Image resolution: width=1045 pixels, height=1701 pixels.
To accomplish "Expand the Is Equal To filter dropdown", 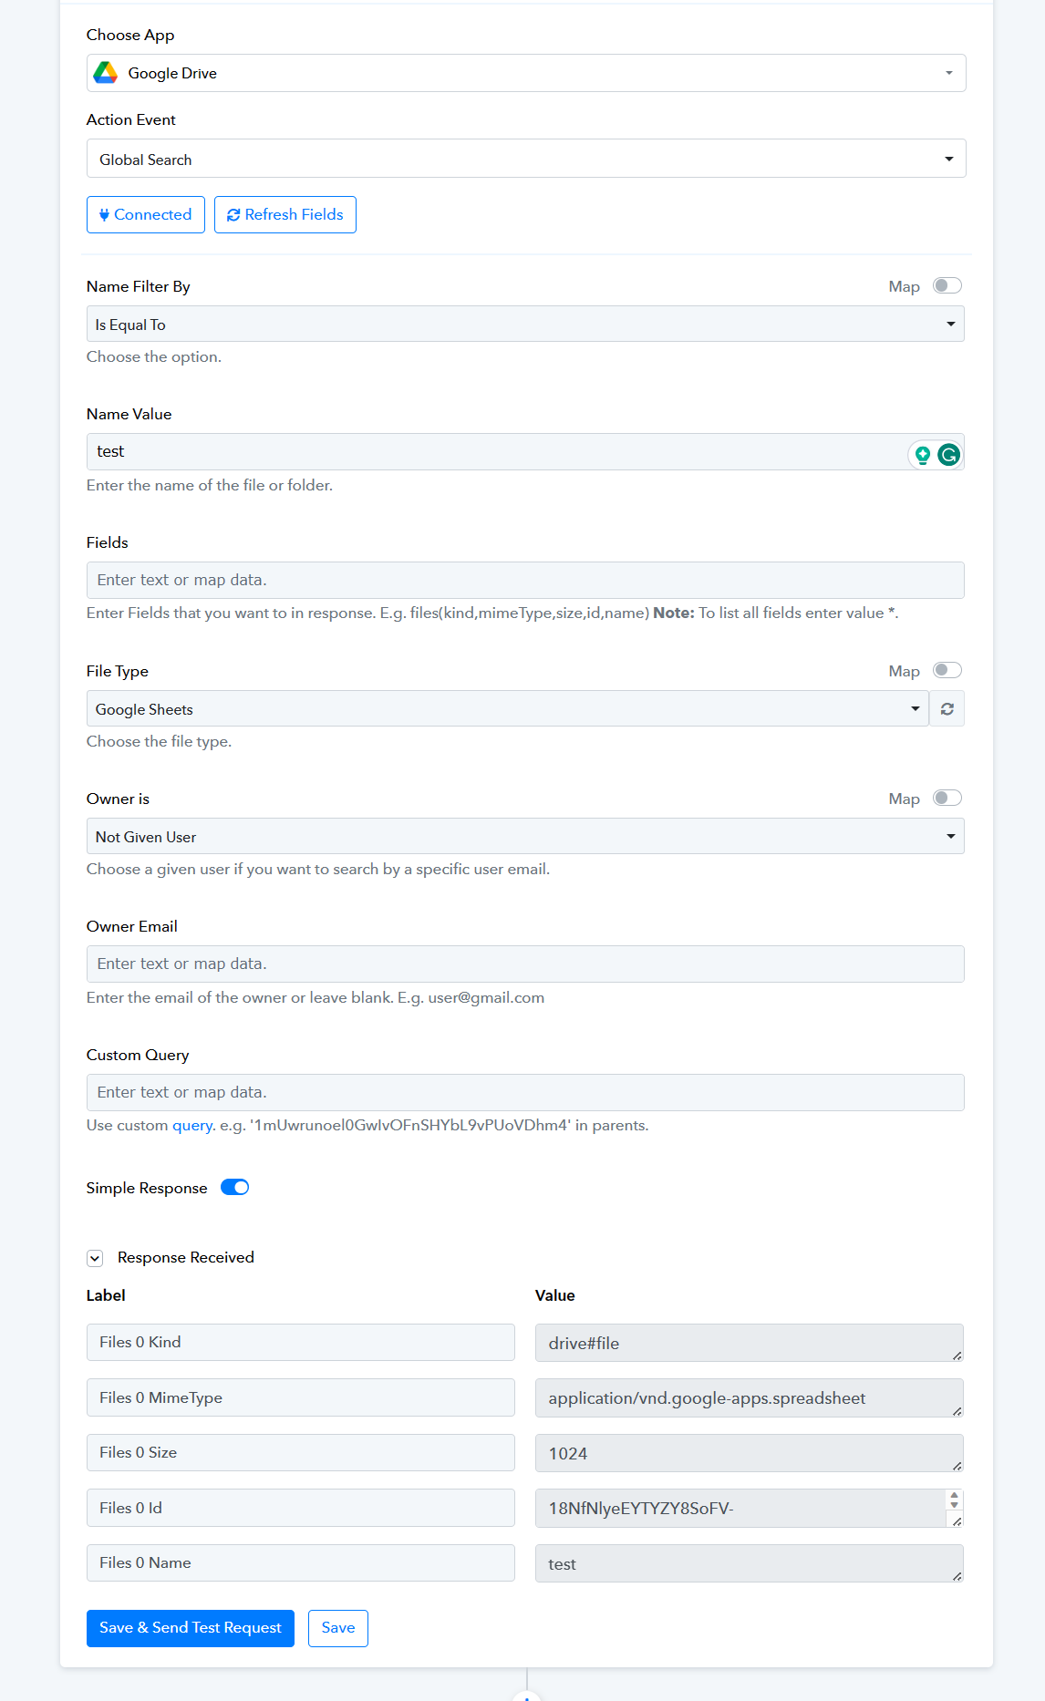I will (x=525, y=324).
